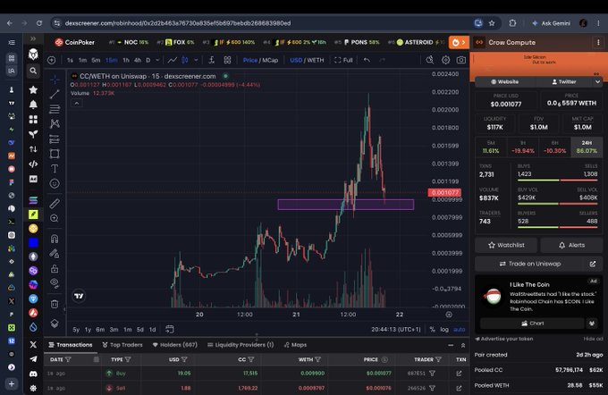Expand more token links chevron
The width and height of the screenshot is (608, 395).
597,82
